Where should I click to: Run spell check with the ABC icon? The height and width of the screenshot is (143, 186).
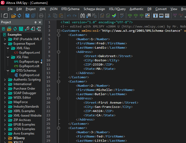(122, 16)
